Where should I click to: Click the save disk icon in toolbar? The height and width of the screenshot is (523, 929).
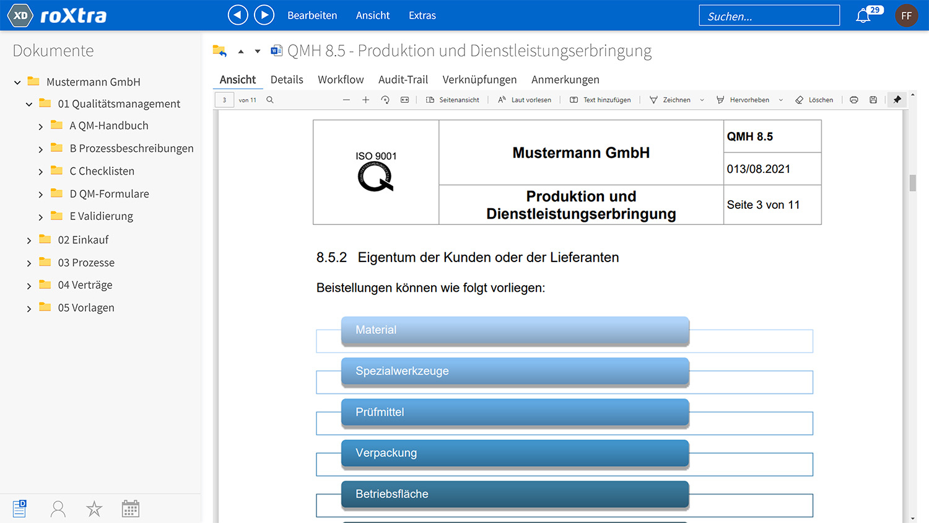coord(873,100)
